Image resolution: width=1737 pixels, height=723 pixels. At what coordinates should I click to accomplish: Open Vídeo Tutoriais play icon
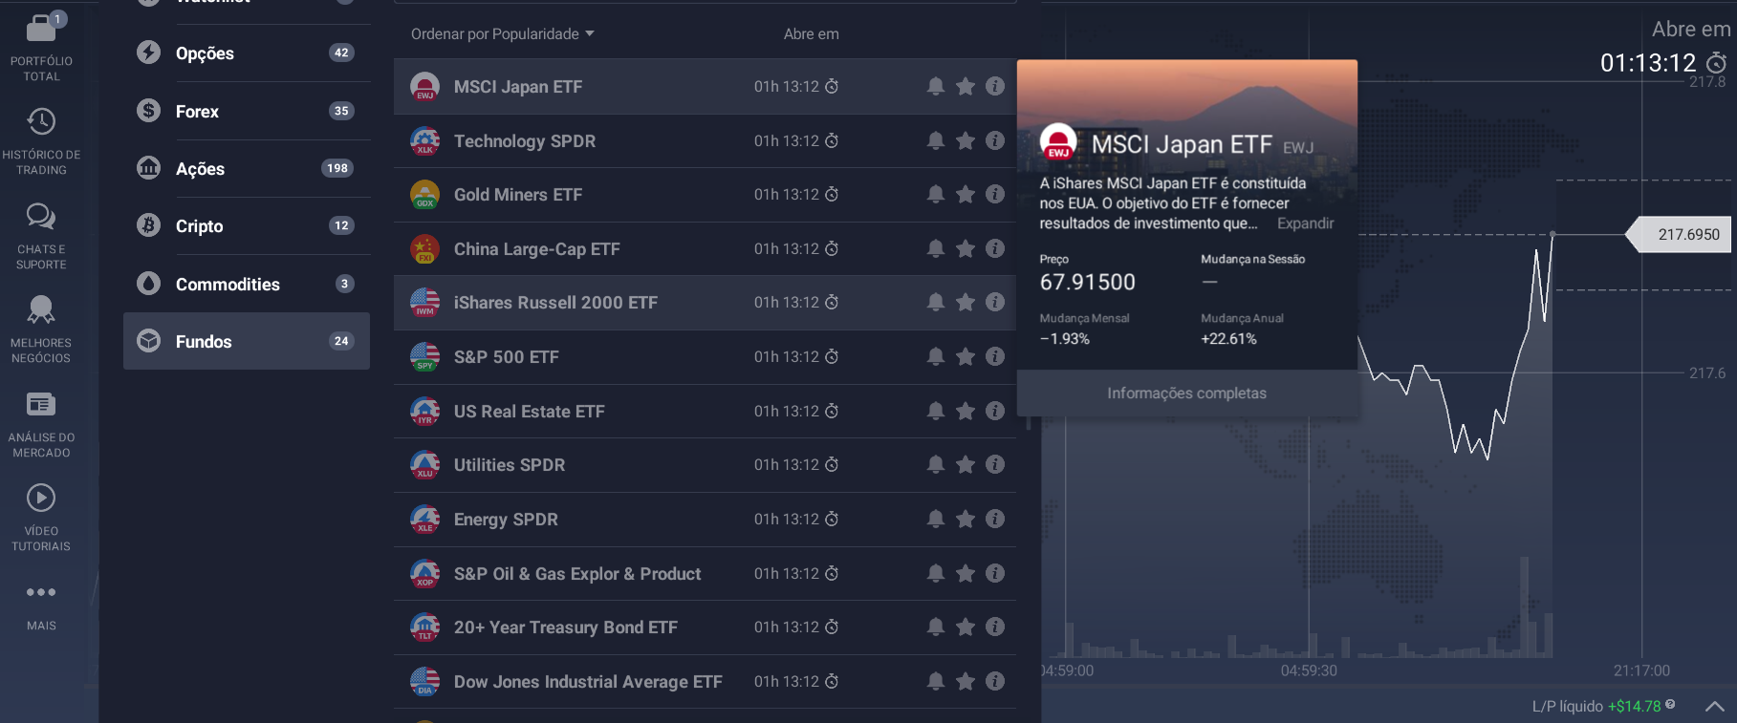coord(41,498)
